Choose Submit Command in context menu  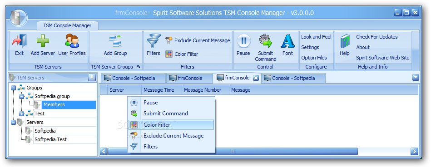click(x=171, y=113)
